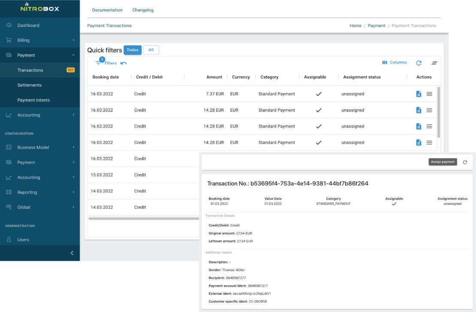
Task: Open row menu for 7.37 EUR transaction
Action: point(429,94)
